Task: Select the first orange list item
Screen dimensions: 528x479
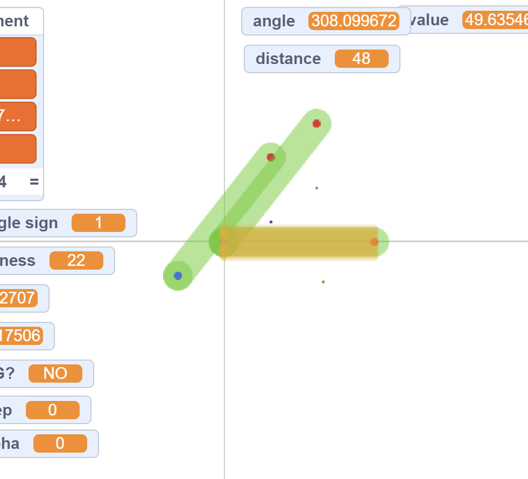Action: coord(17,52)
